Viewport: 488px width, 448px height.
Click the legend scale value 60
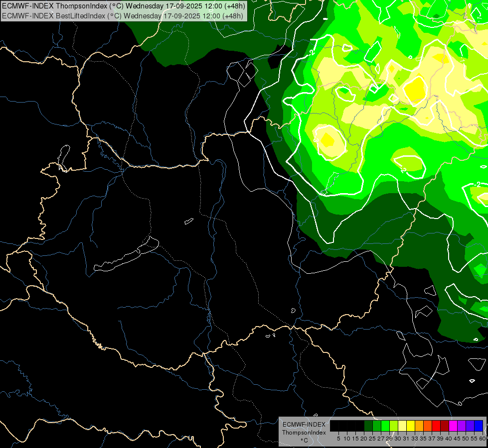pyautogui.click(x=483, y=439)
